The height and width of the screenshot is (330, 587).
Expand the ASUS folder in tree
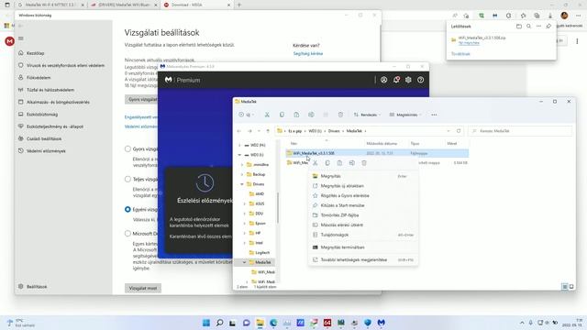point(245,203)
